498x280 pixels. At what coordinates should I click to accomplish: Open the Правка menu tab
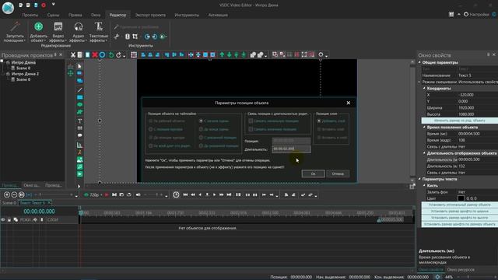(75, 15)
